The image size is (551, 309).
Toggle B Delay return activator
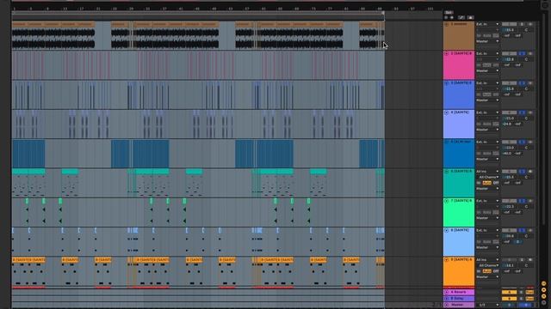tap(509, 299)
